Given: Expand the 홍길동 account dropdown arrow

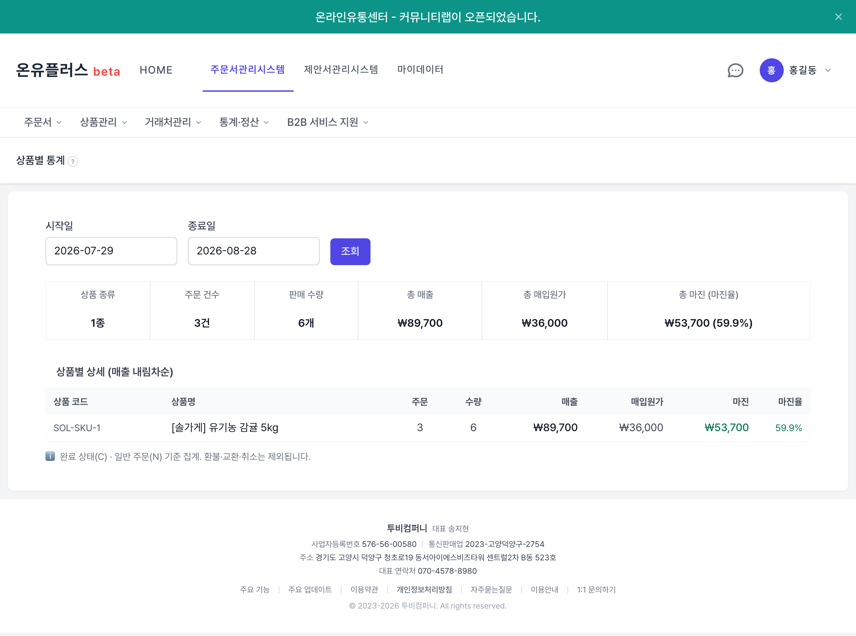Looking at the screenshot, I should click(x=828, y=70).
